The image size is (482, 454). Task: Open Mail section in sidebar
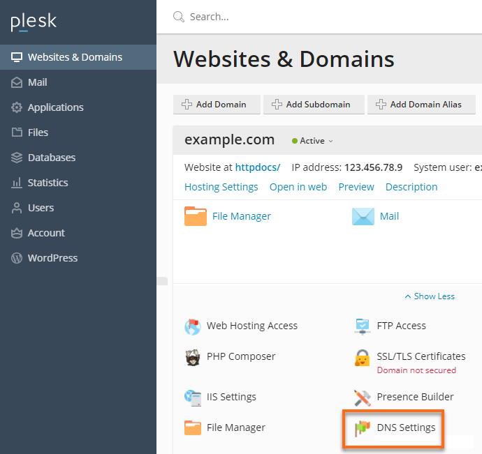tap(78, 82)
